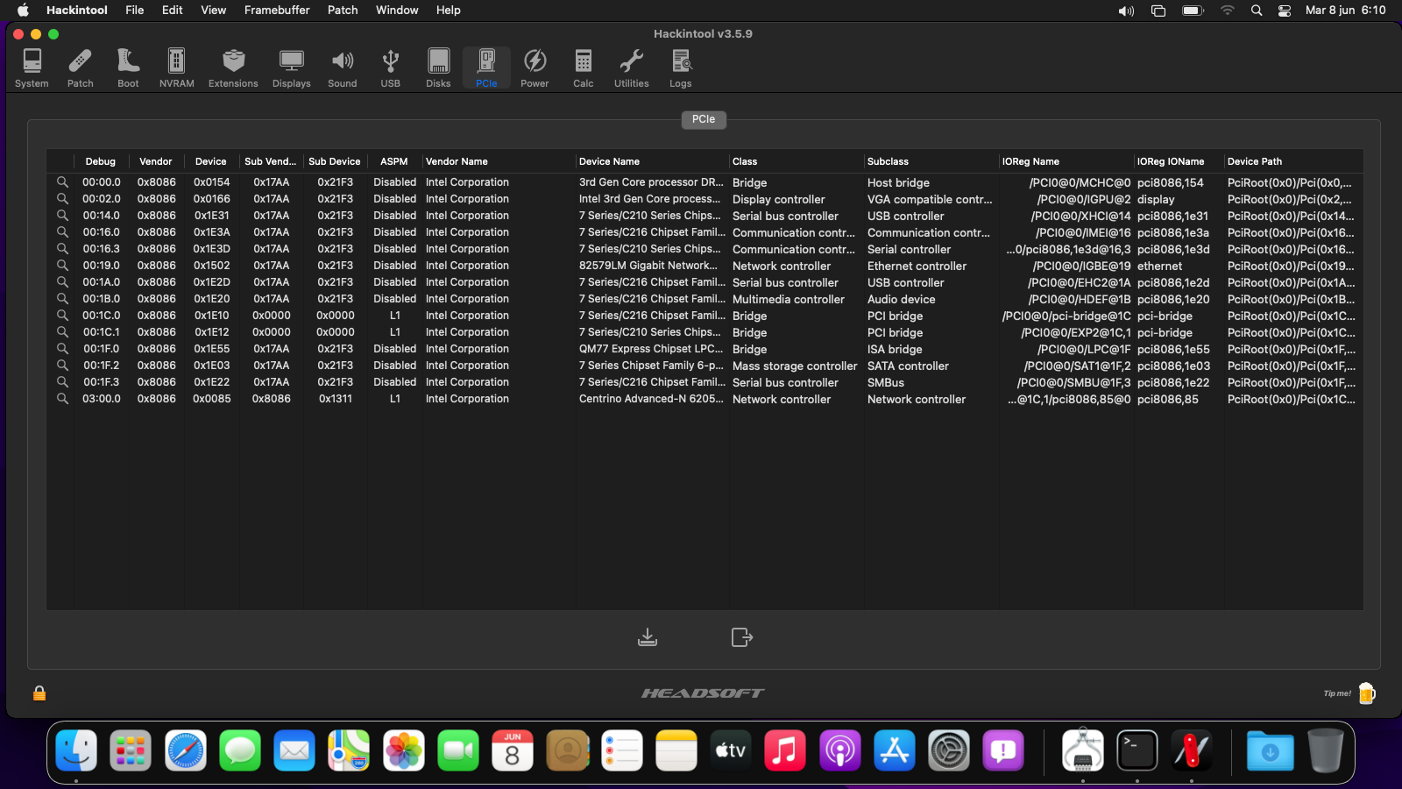Screen dimensions: 1402x789
Task: Select the 82579LM Gigabit Network row
Action: pyautogui.click(x=705, y=266)
